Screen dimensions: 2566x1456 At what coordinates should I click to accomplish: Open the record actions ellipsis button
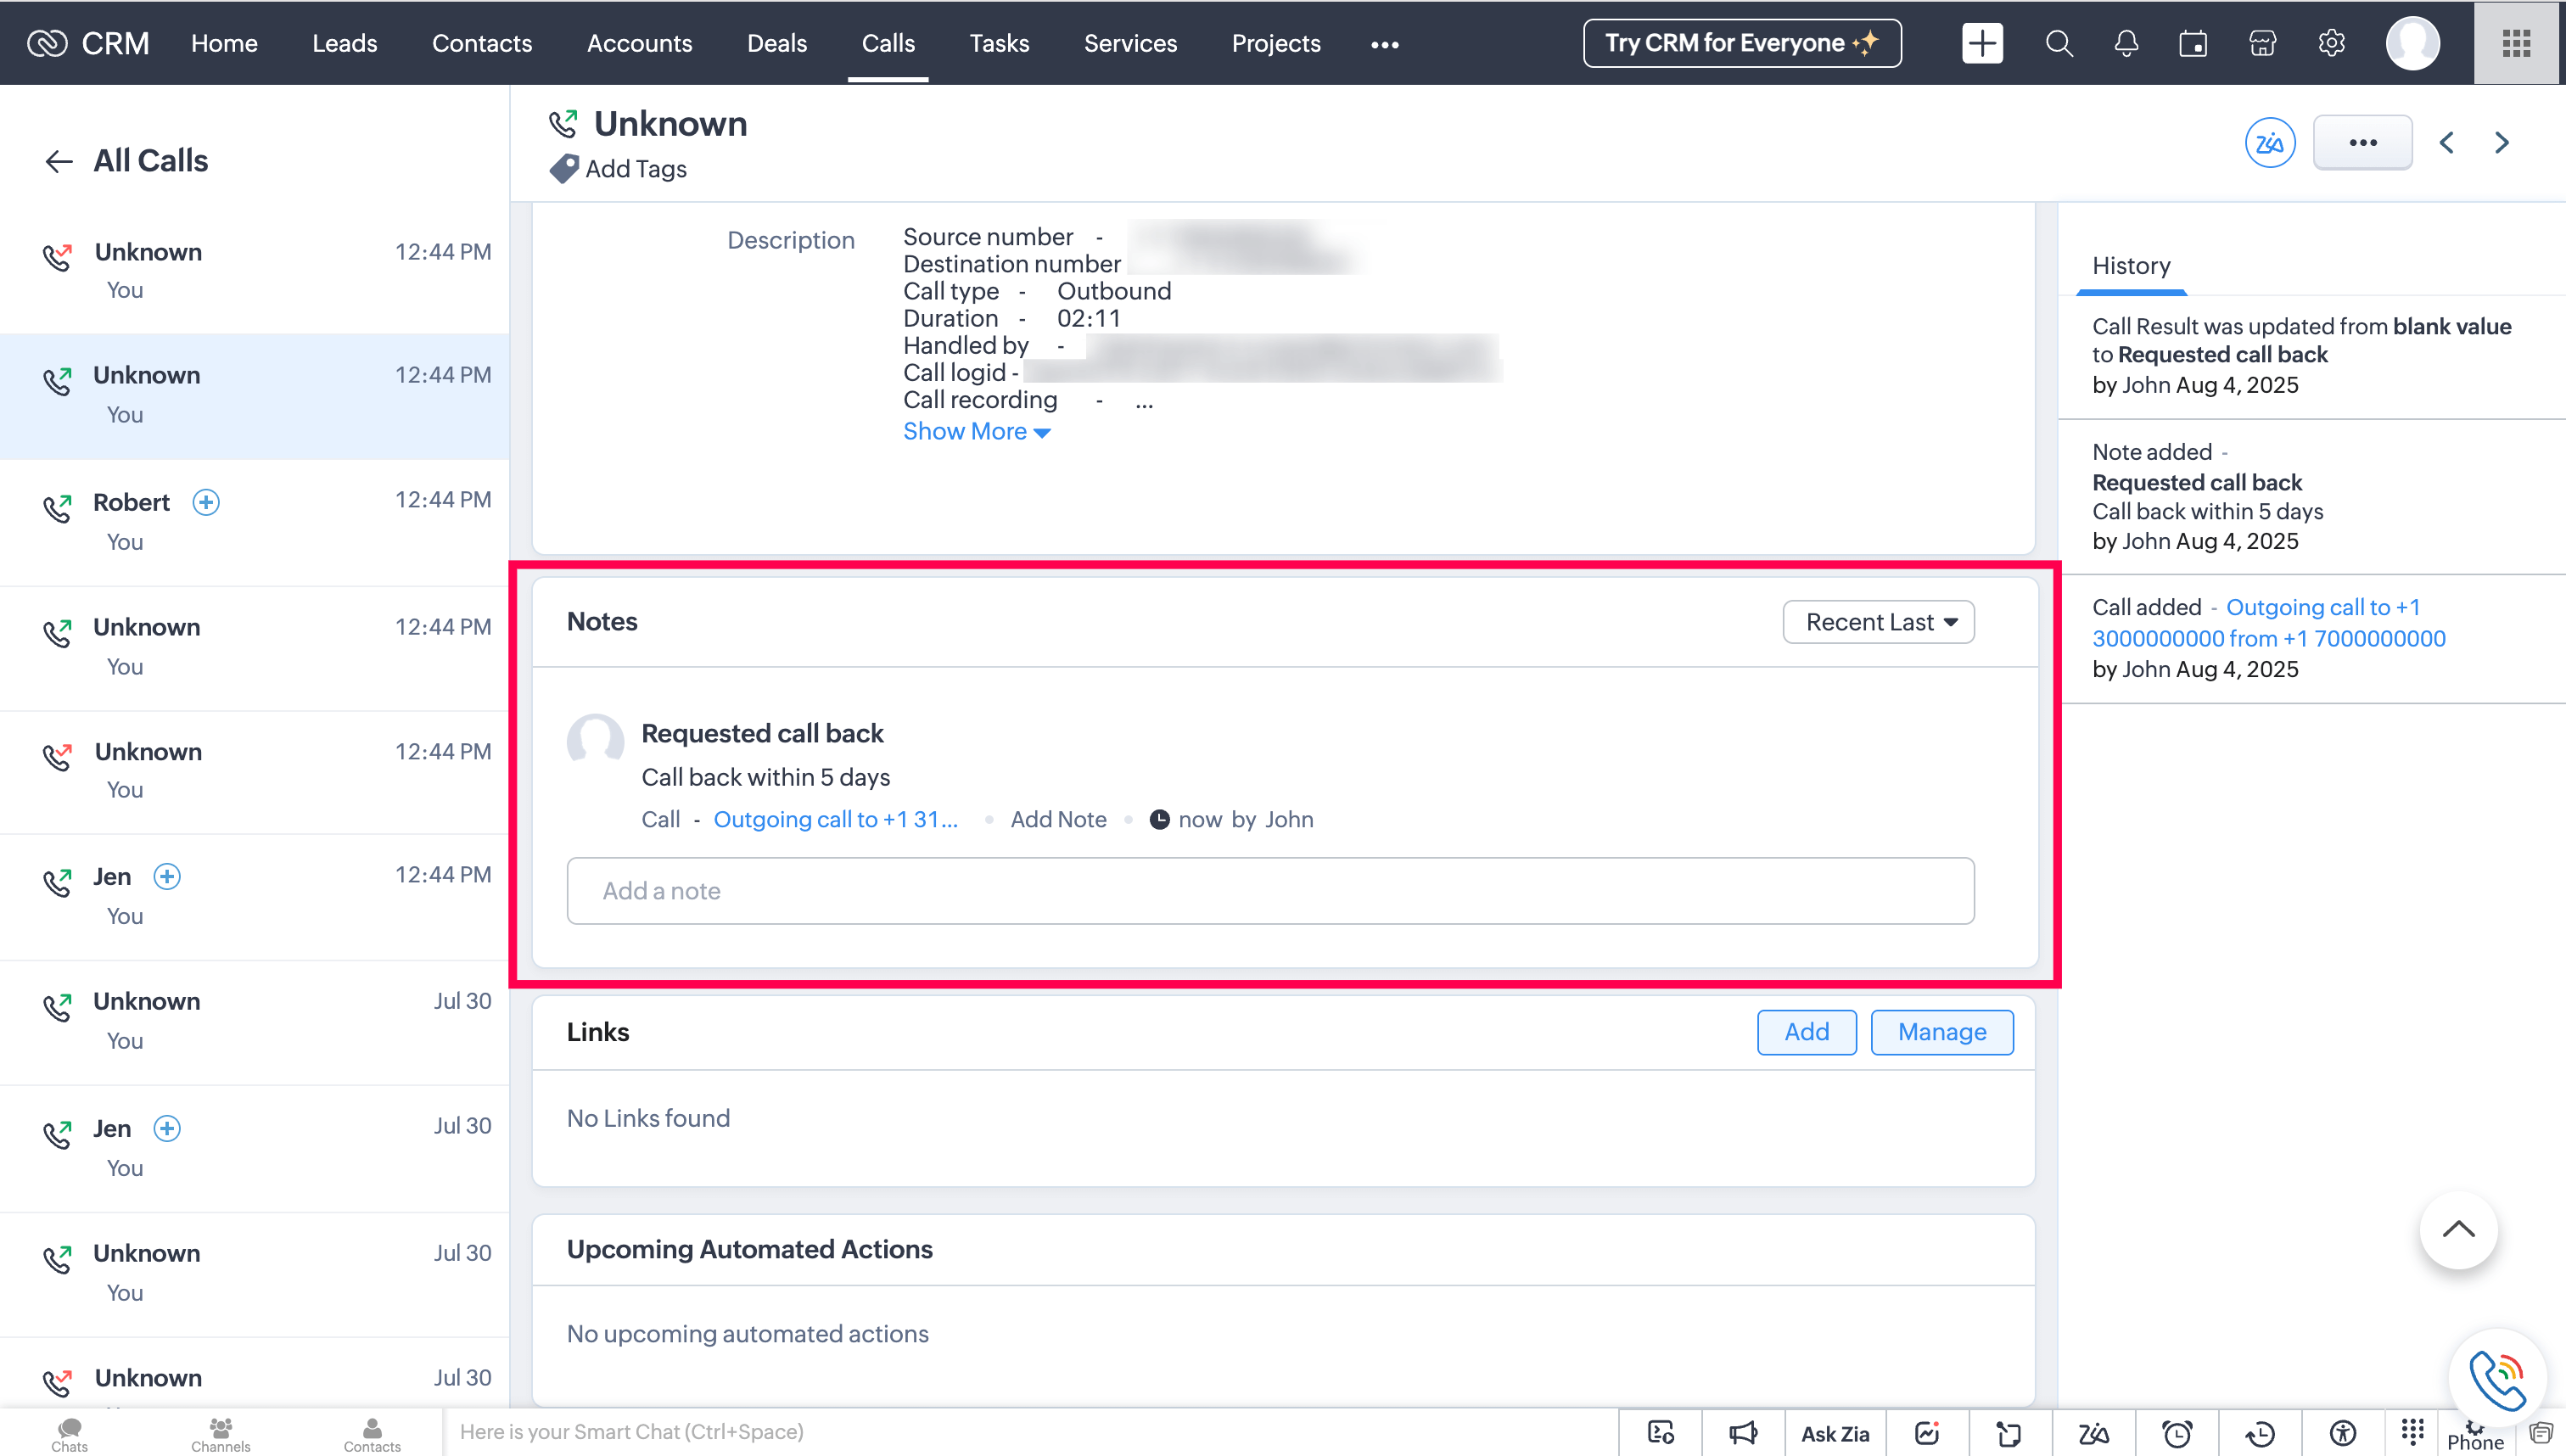click(2362, 143)
